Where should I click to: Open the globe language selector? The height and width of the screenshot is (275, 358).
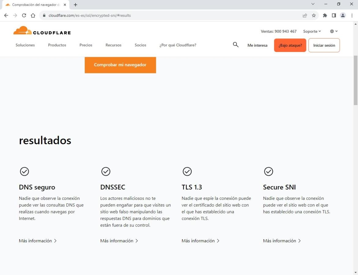pos(334,31)
